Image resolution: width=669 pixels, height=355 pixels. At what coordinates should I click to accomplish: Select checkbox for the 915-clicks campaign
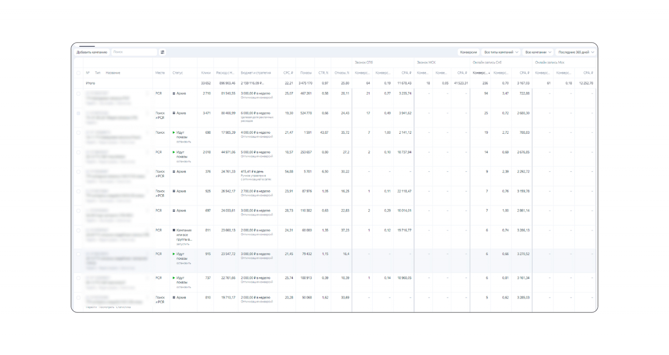(x=78, y=254)
